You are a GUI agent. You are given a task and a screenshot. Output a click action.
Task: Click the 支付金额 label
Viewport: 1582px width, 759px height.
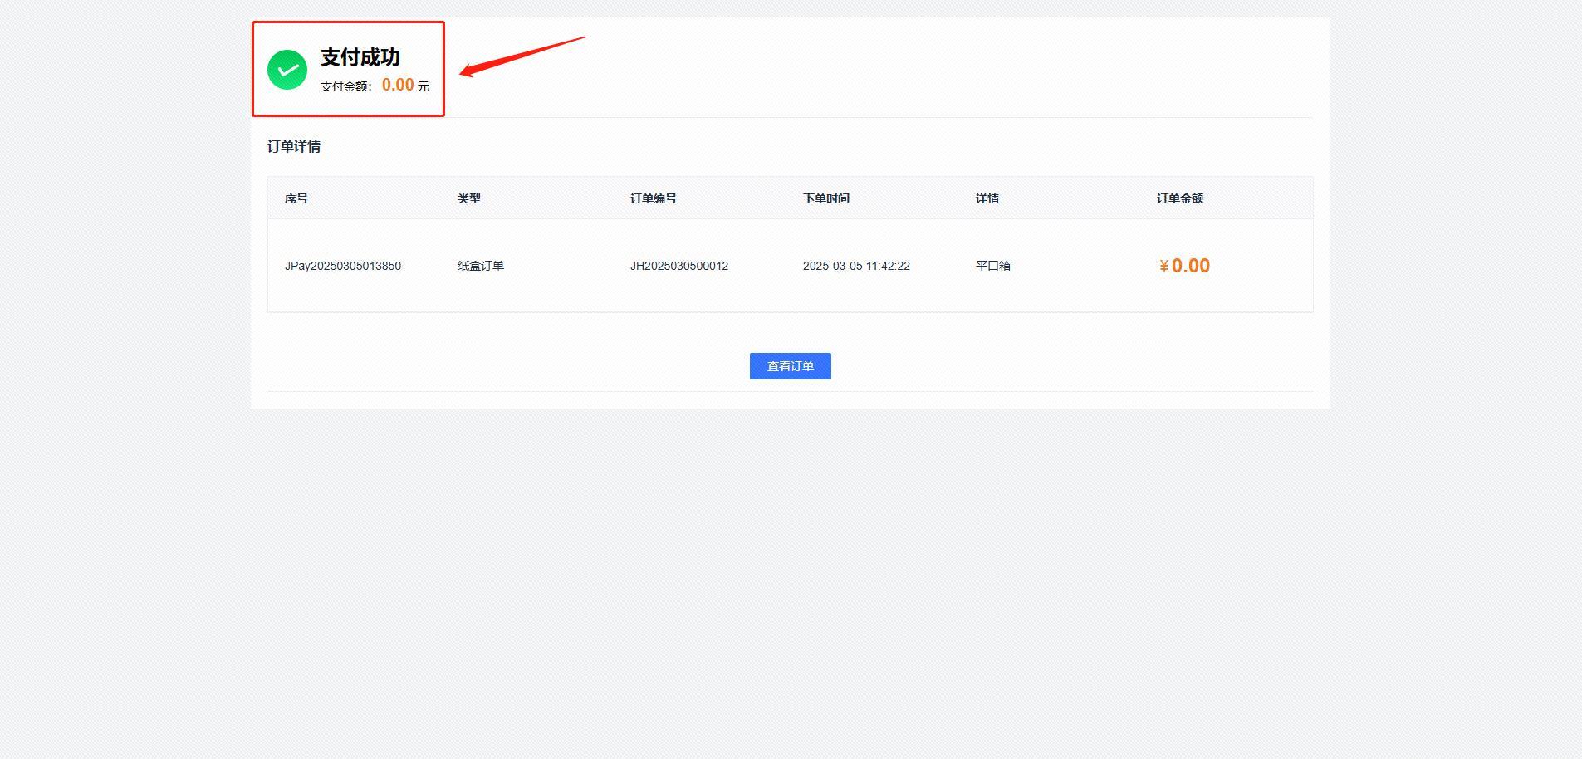coord(345,86)
